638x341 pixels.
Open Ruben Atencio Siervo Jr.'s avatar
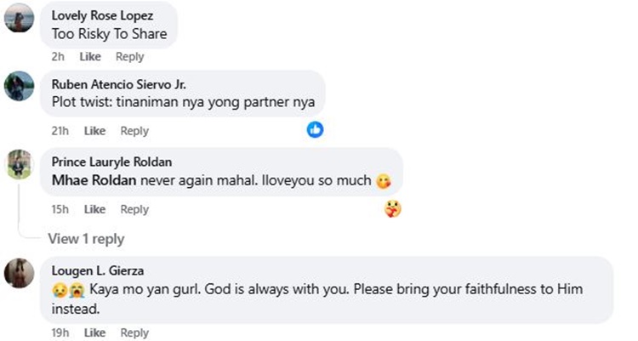click(20, 86)
